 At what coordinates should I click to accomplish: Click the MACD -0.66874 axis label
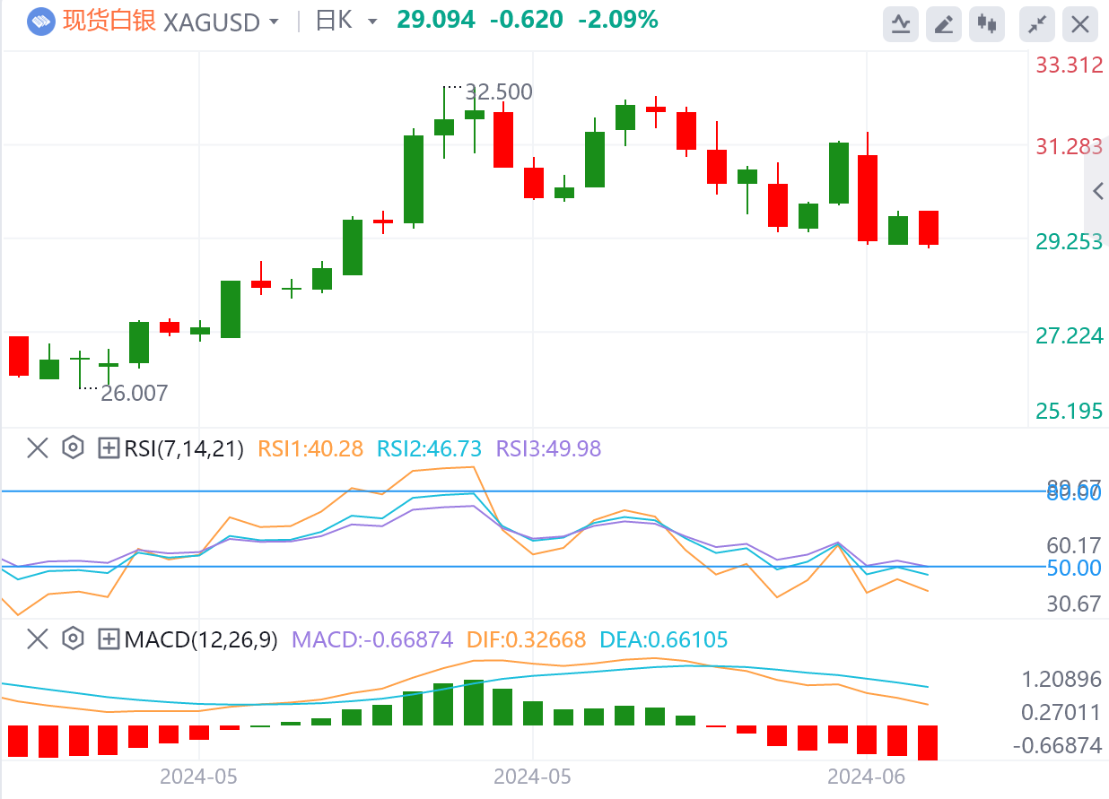pos(1058,746)
